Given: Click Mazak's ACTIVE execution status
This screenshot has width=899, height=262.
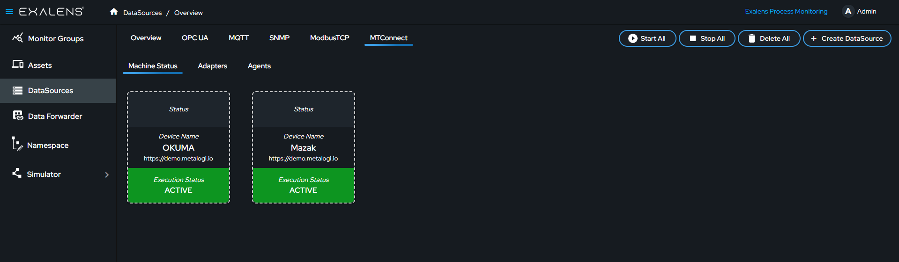Looking at the screenshot, I should click(303, 190).
